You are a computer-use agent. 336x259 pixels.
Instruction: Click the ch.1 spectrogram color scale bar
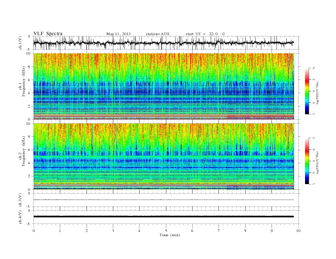(x=307, y=91)
